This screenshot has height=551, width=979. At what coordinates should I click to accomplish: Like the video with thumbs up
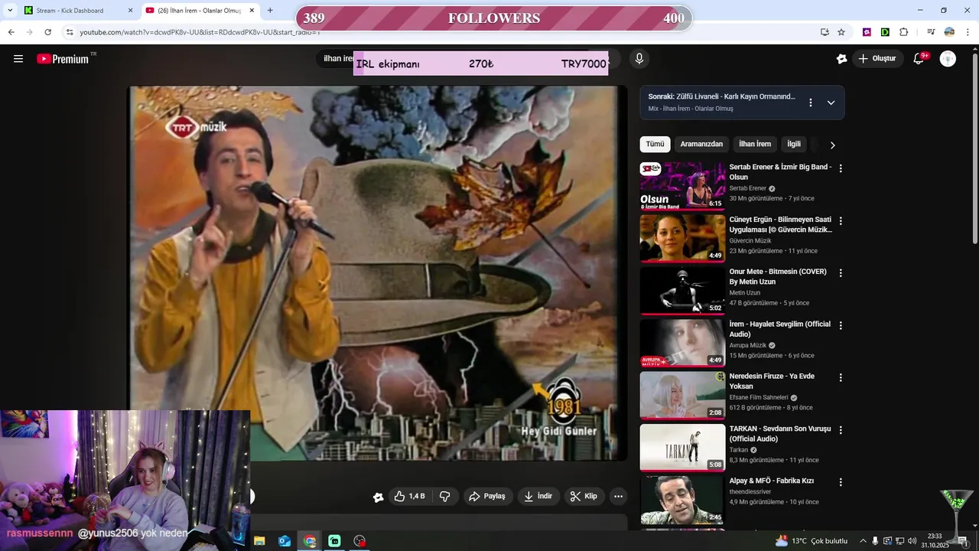[x=409, y=497]
